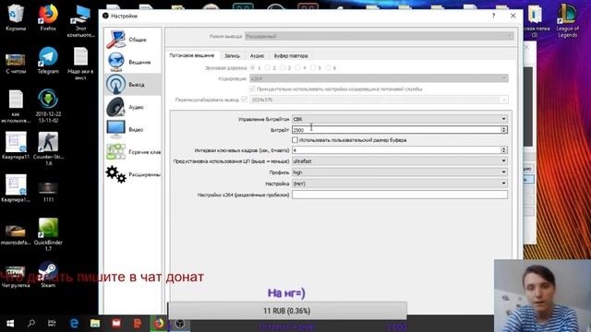Adjust keyframe interval spinner arrows
This screenshot has height=332, width=591.
tap(504, 149)
